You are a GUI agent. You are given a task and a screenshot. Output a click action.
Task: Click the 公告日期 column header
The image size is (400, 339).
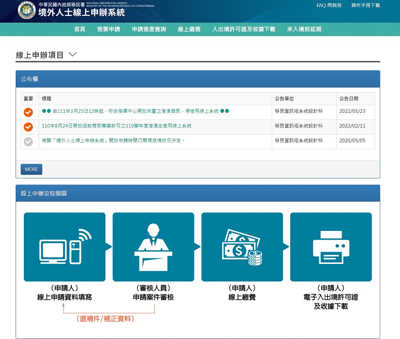click(349, 99)
